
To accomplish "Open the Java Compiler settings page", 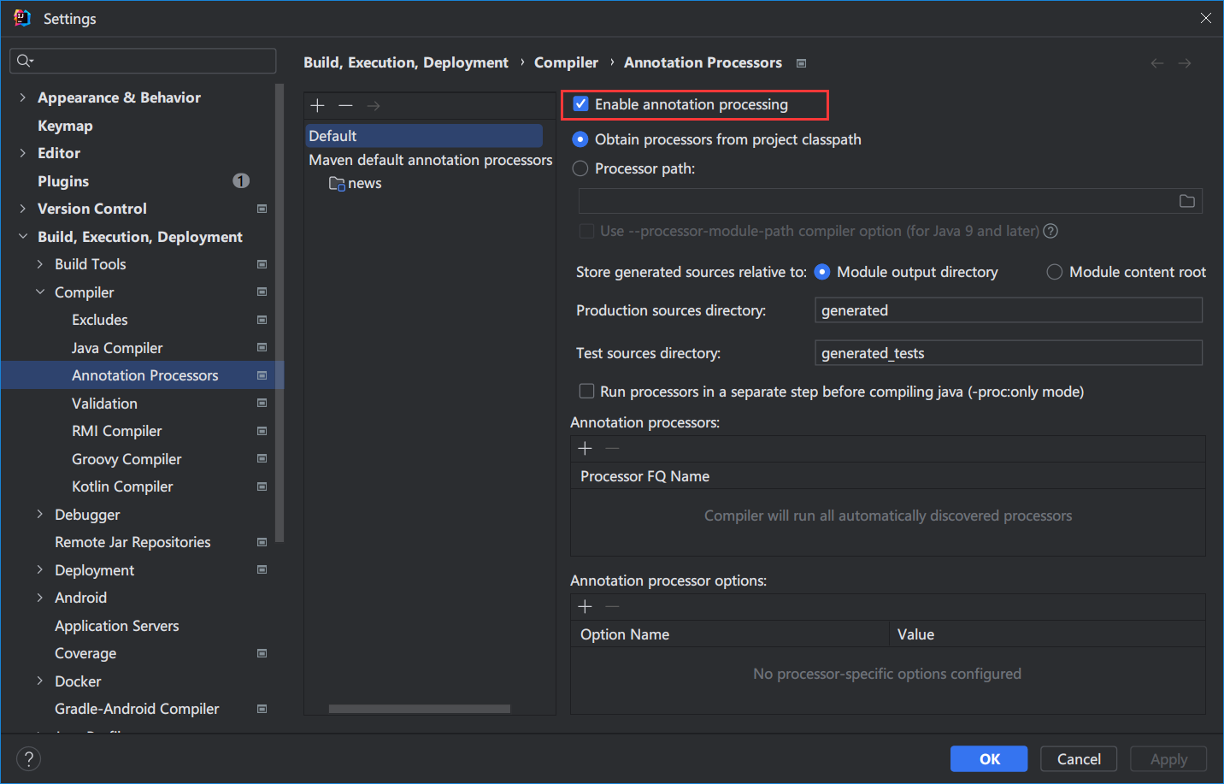I will coord(117,348).
